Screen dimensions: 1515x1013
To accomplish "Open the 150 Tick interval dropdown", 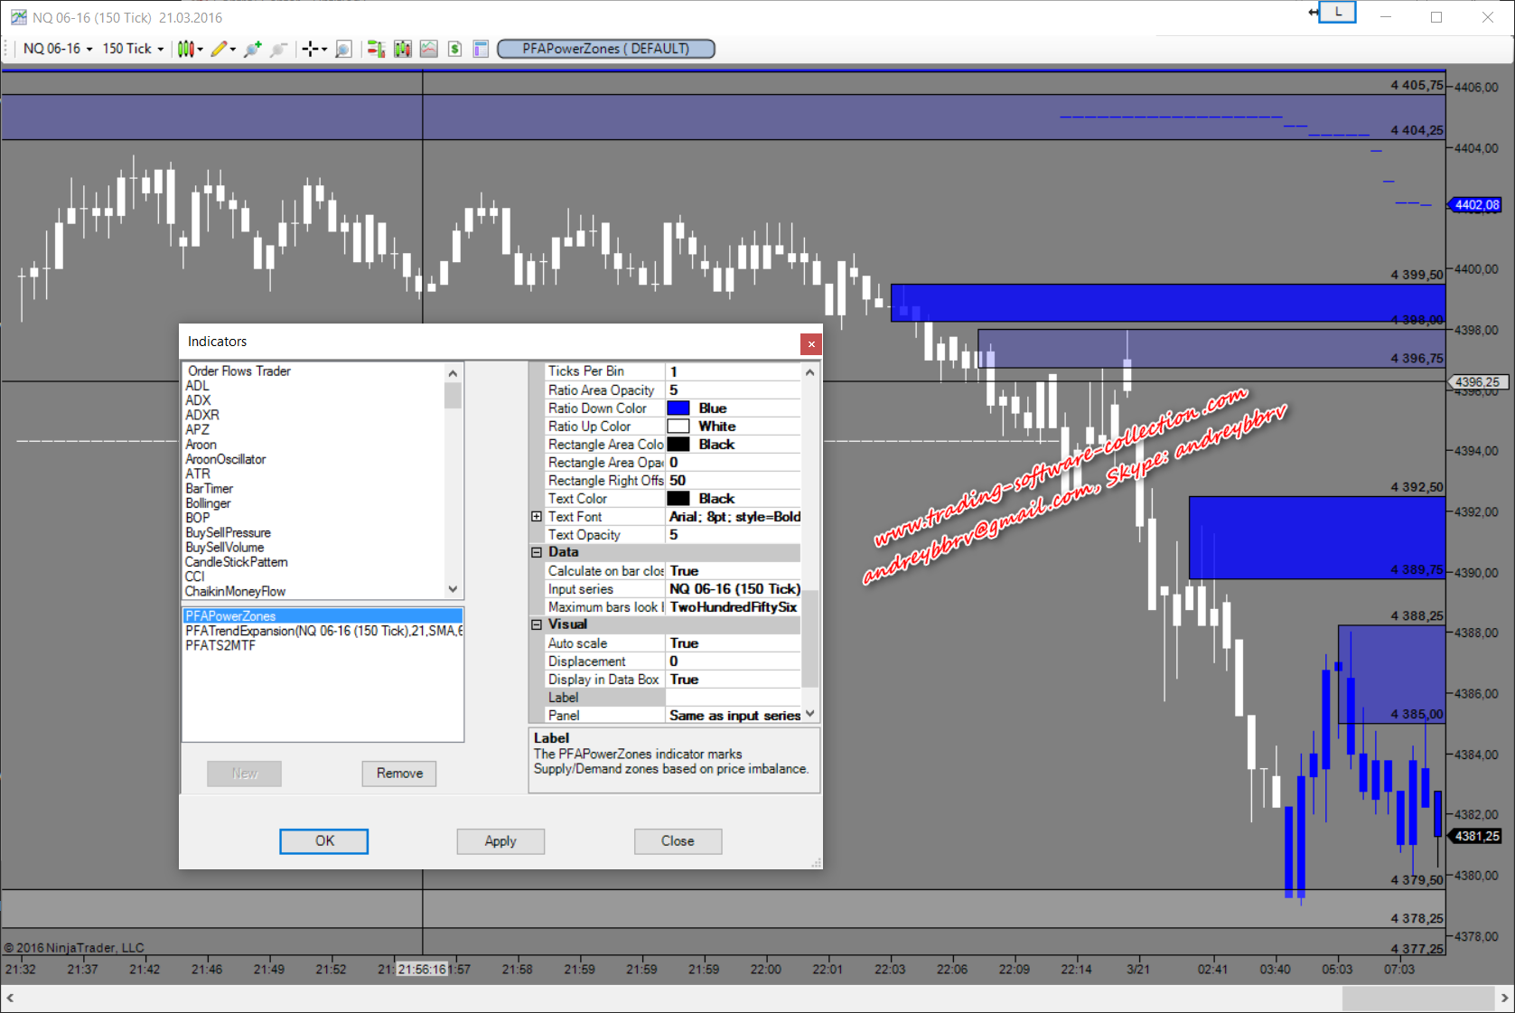I will point(133,49).
